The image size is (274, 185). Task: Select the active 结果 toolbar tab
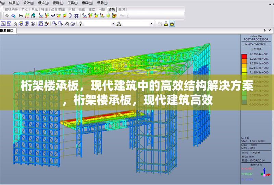click(112, 9)
